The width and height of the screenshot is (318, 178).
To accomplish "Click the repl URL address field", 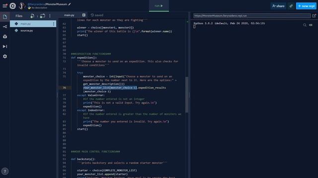I will coord(252,15).
